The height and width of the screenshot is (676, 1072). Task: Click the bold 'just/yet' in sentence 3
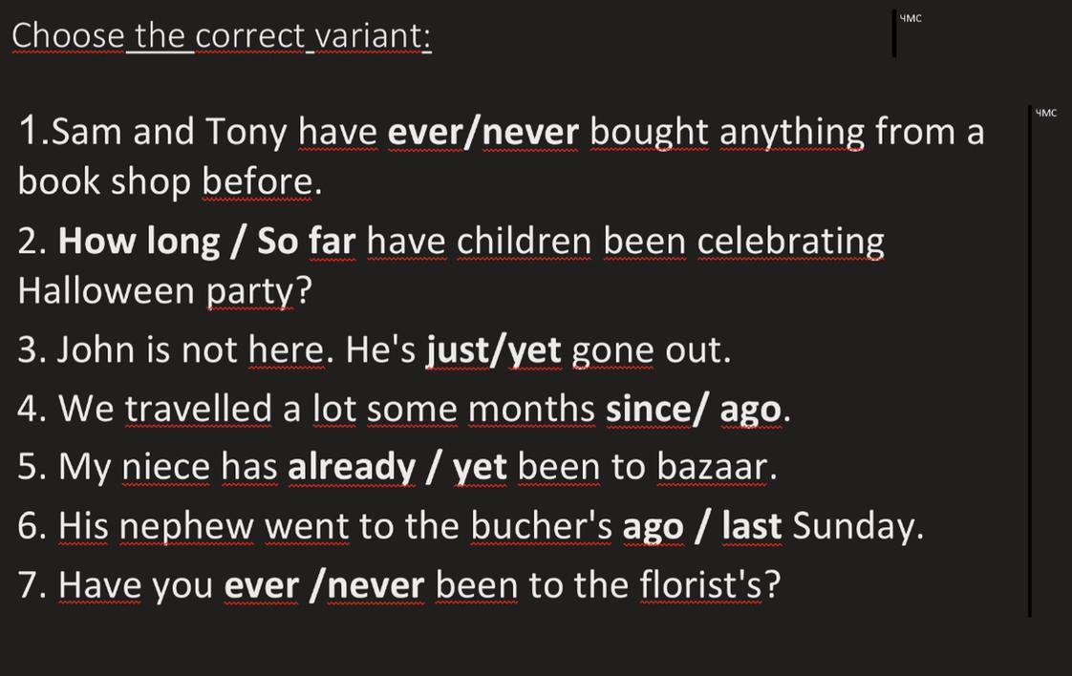[494, 350]
